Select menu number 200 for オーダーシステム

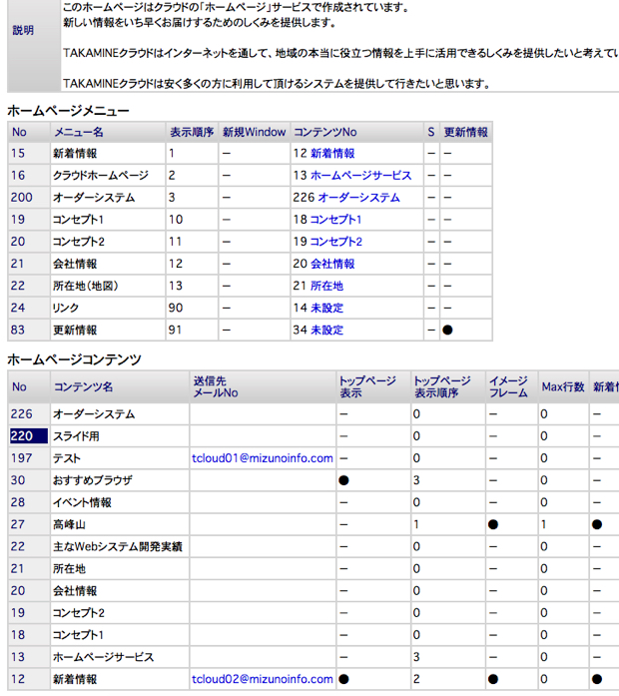click(x=21, y=198)
